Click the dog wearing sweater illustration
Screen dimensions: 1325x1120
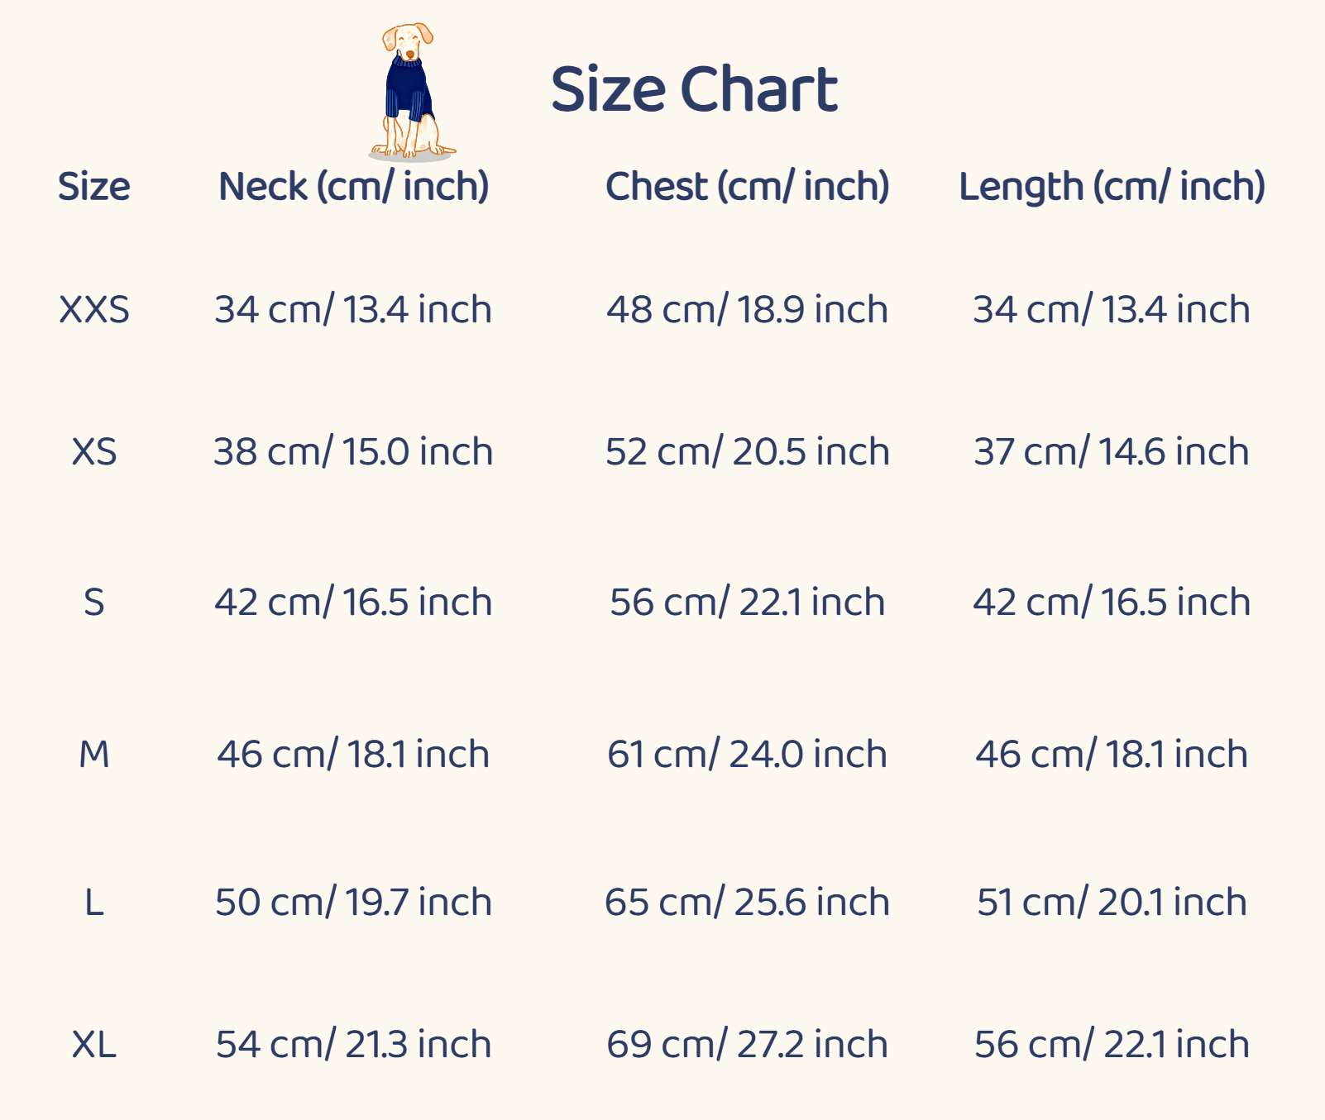[409, 91]
